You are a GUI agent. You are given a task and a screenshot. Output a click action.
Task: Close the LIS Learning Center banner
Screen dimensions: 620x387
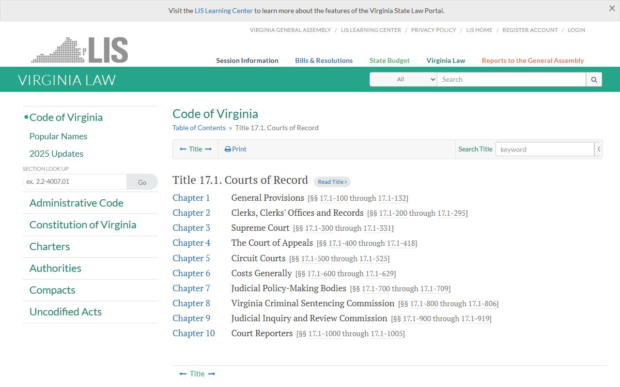(x=612, y=8)
